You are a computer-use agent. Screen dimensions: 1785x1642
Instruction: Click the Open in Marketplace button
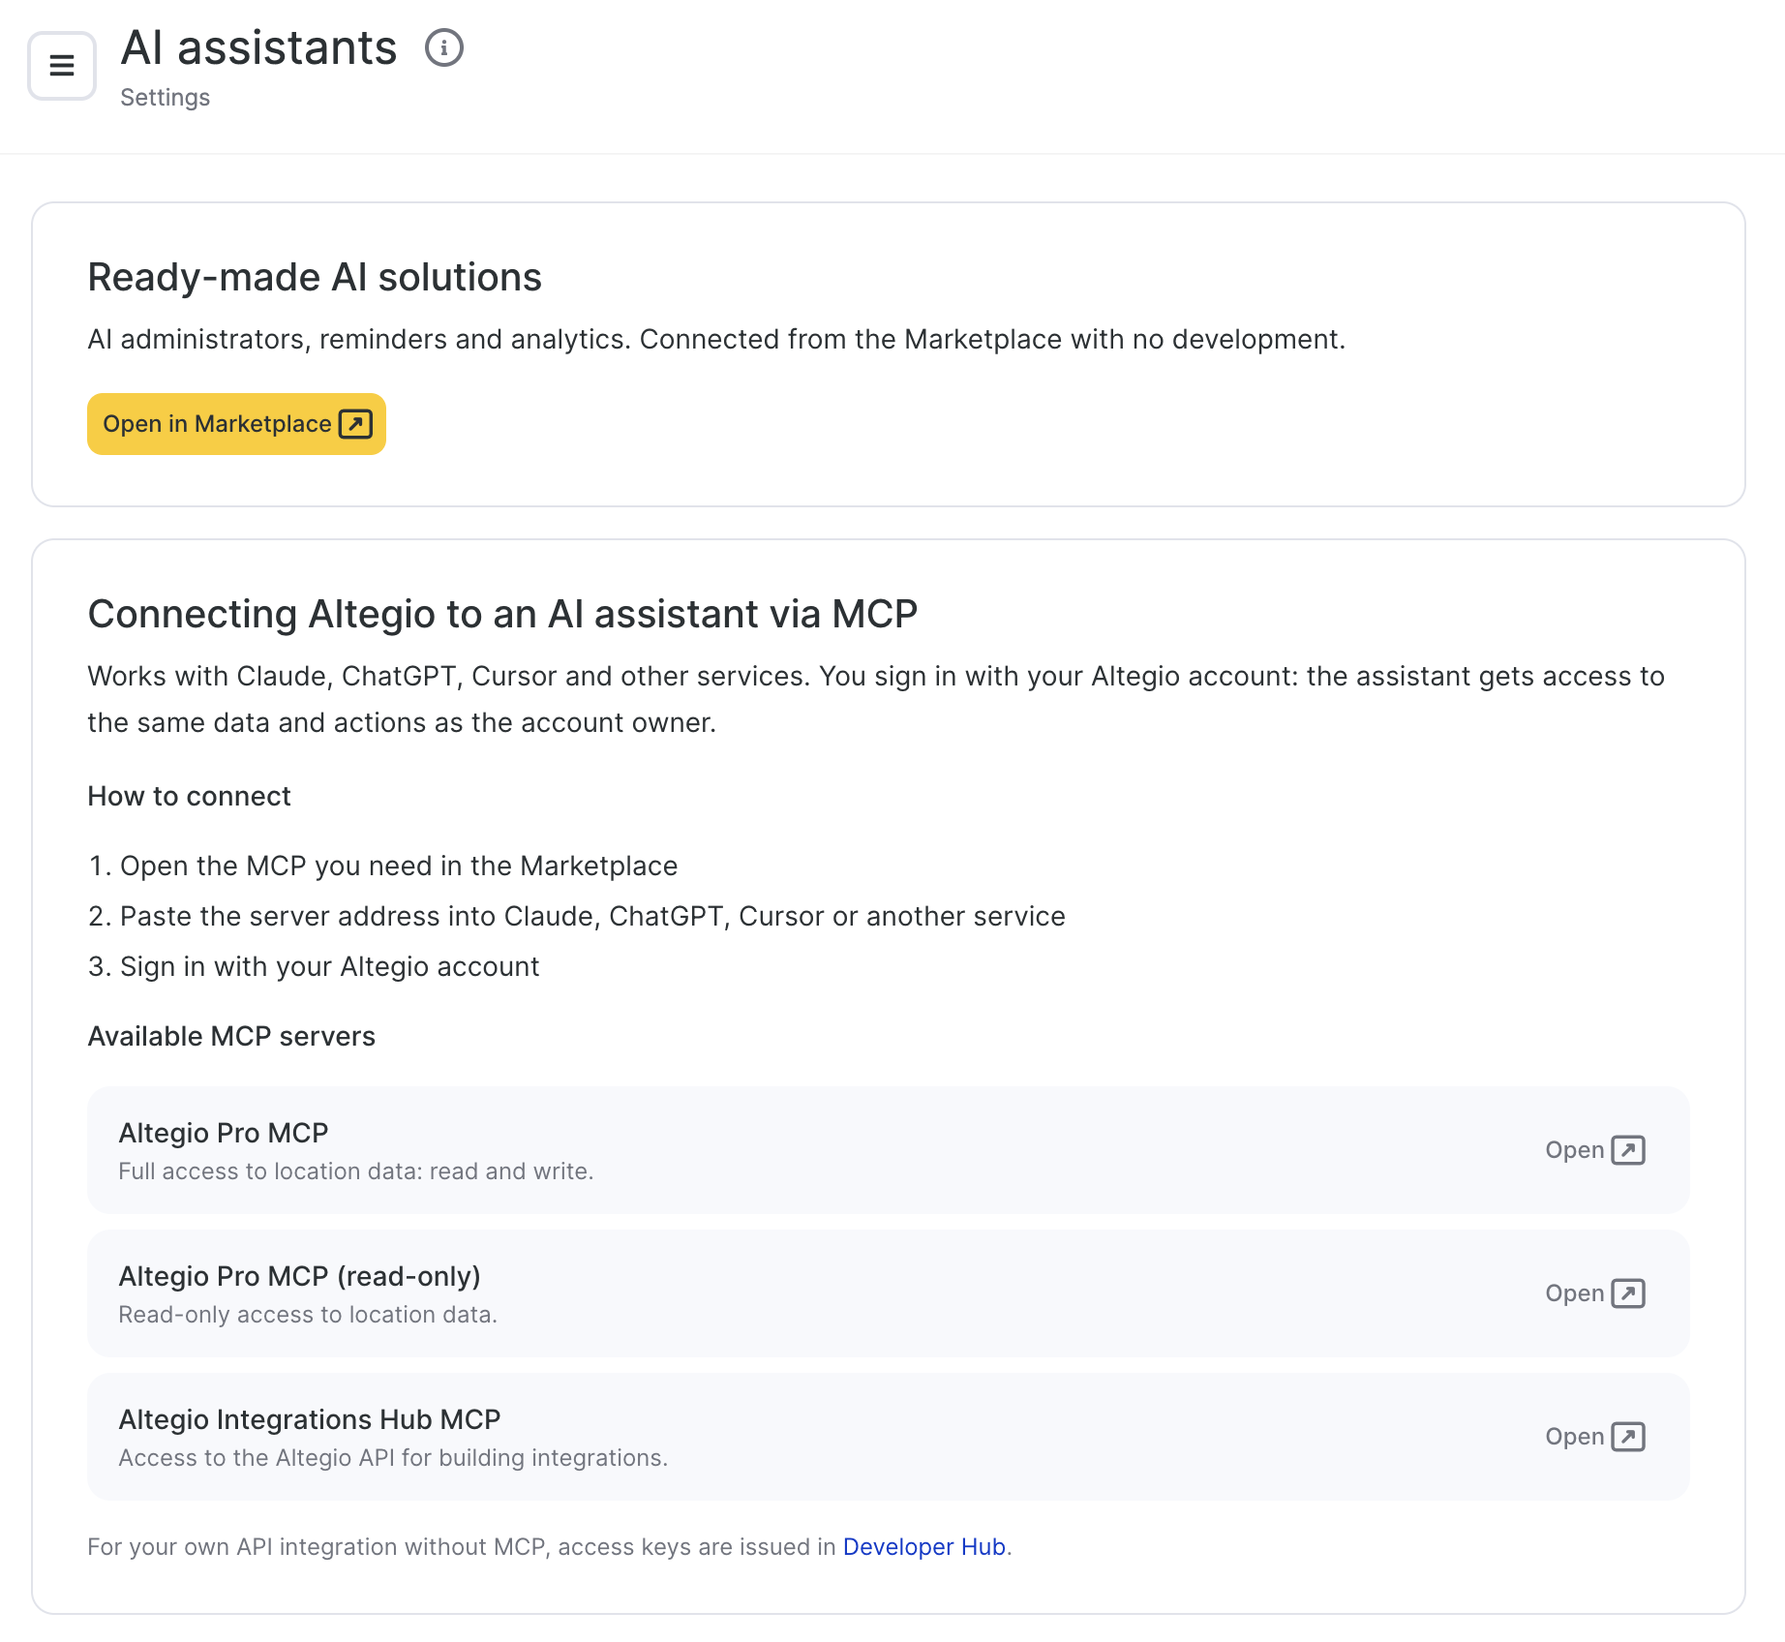click(236, 424)
